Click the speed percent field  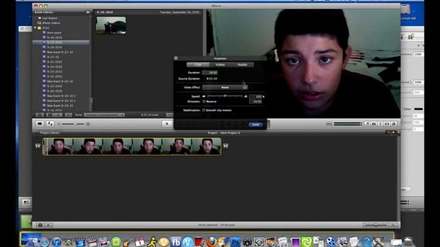255,96
